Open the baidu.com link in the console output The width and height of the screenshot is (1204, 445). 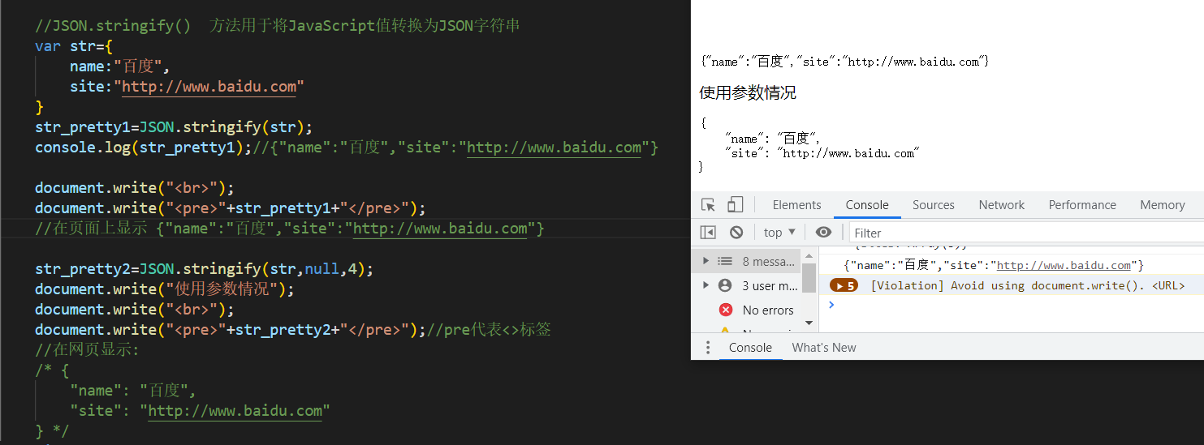tap(1064, 265)
